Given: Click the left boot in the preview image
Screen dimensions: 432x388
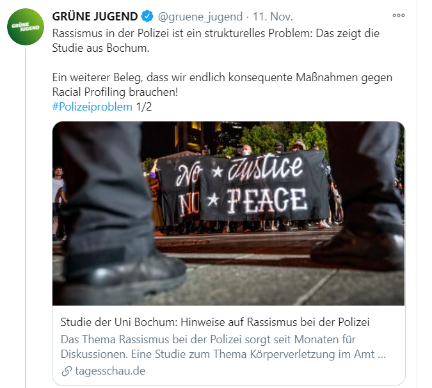Looking at the screenshot, I should point(124,271).
